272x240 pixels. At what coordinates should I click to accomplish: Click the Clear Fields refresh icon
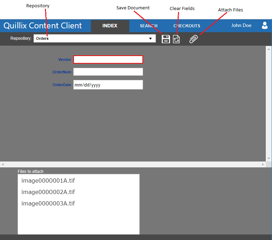176,39
